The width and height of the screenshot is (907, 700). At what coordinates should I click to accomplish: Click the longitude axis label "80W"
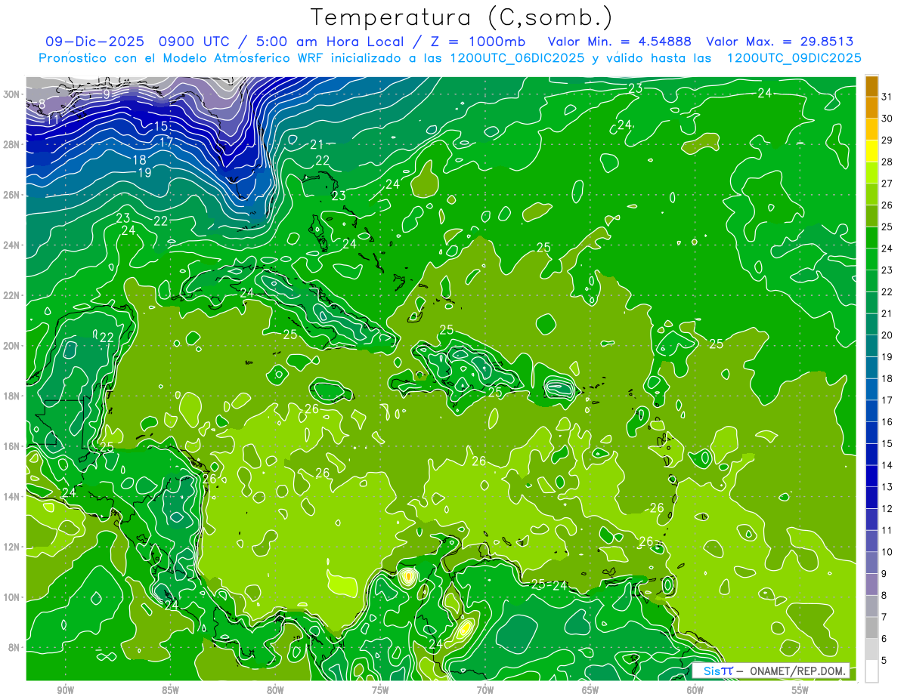[x=275, y=689]
